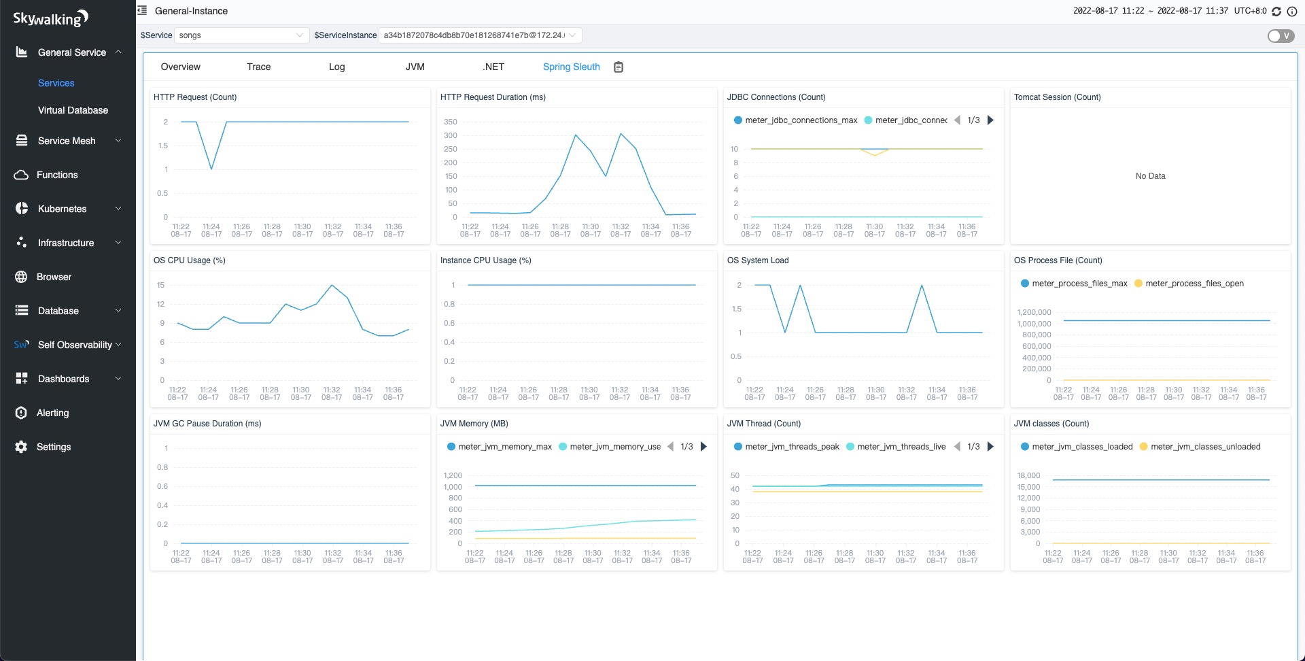
Task: Click the Browser globe icon
Action: pos(21,277)
